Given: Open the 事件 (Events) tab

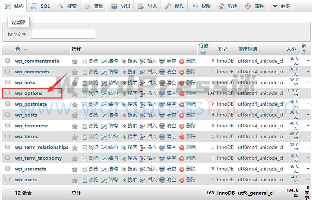Looking at the screenshot, I should (255, 6).
